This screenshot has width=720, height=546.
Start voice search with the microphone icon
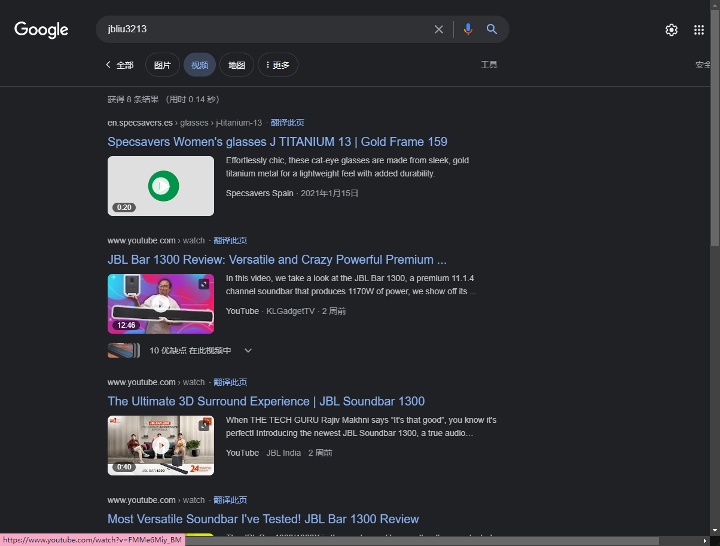coord(468,29)
